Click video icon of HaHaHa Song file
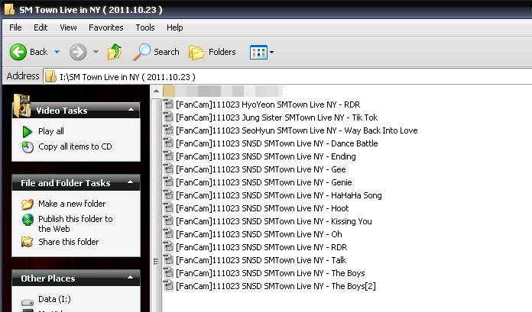 pyautogui.click(x=168, y=195)
